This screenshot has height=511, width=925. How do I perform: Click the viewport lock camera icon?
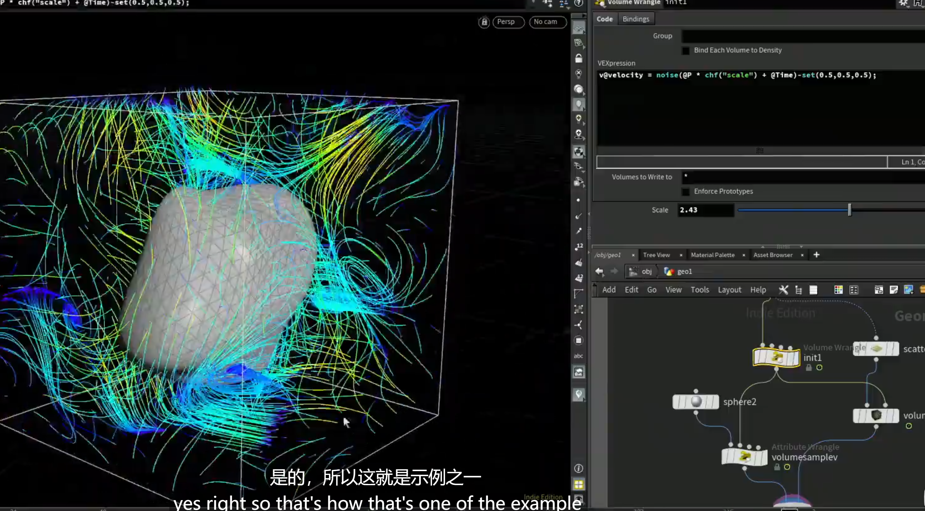pyautogui.click(x=484, y=22)
